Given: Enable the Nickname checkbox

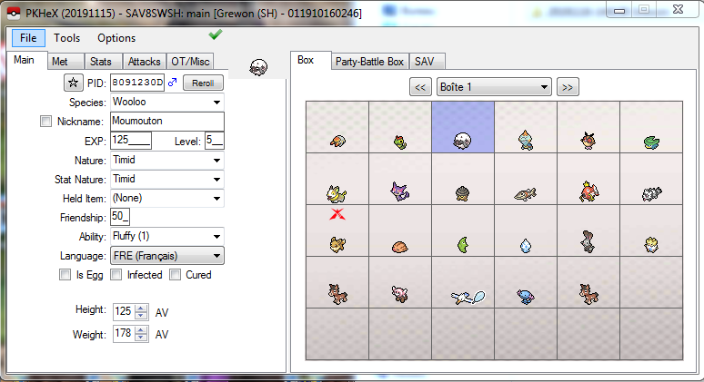Looking at the screenshot, I should click(x=45, y=122).
